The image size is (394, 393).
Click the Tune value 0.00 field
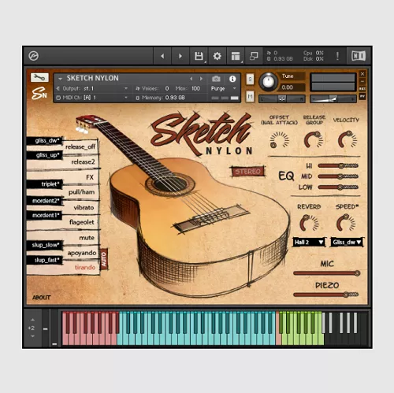coord(292,87)
